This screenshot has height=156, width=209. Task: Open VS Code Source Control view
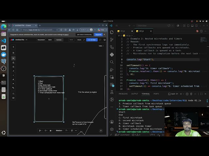click(x=112, y=40)
